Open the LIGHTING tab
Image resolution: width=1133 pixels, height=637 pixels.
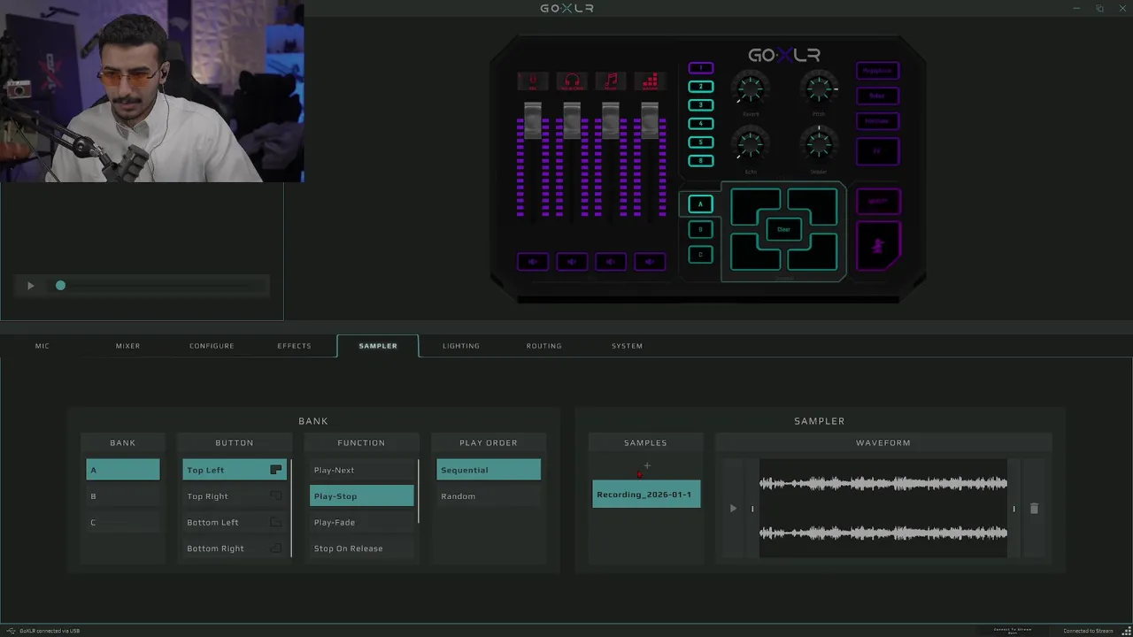point(461,346)
